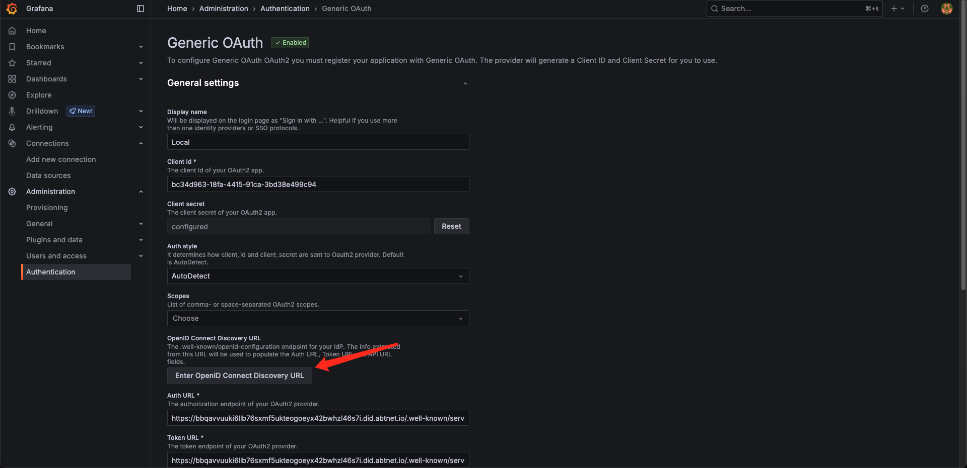
Task: Click Enter OpenID Connect Discovery URL button
Action: pos(240,376)
